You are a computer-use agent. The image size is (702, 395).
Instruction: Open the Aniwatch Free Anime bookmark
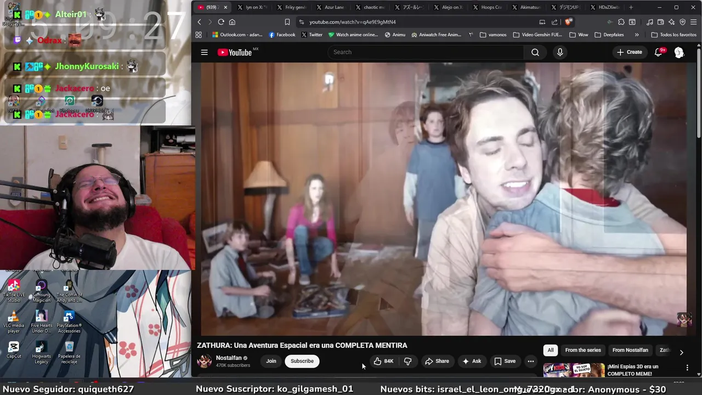[436, 35]
